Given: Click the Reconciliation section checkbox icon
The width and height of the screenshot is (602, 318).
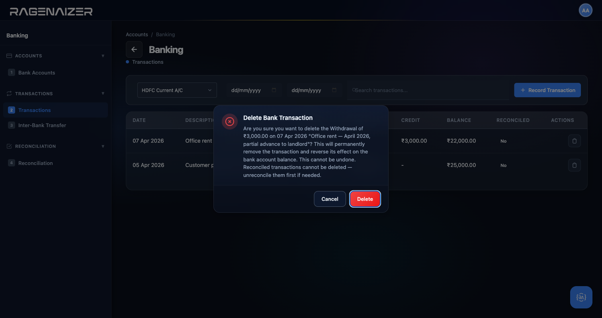Looking at the screenshot, I should 9,146.
